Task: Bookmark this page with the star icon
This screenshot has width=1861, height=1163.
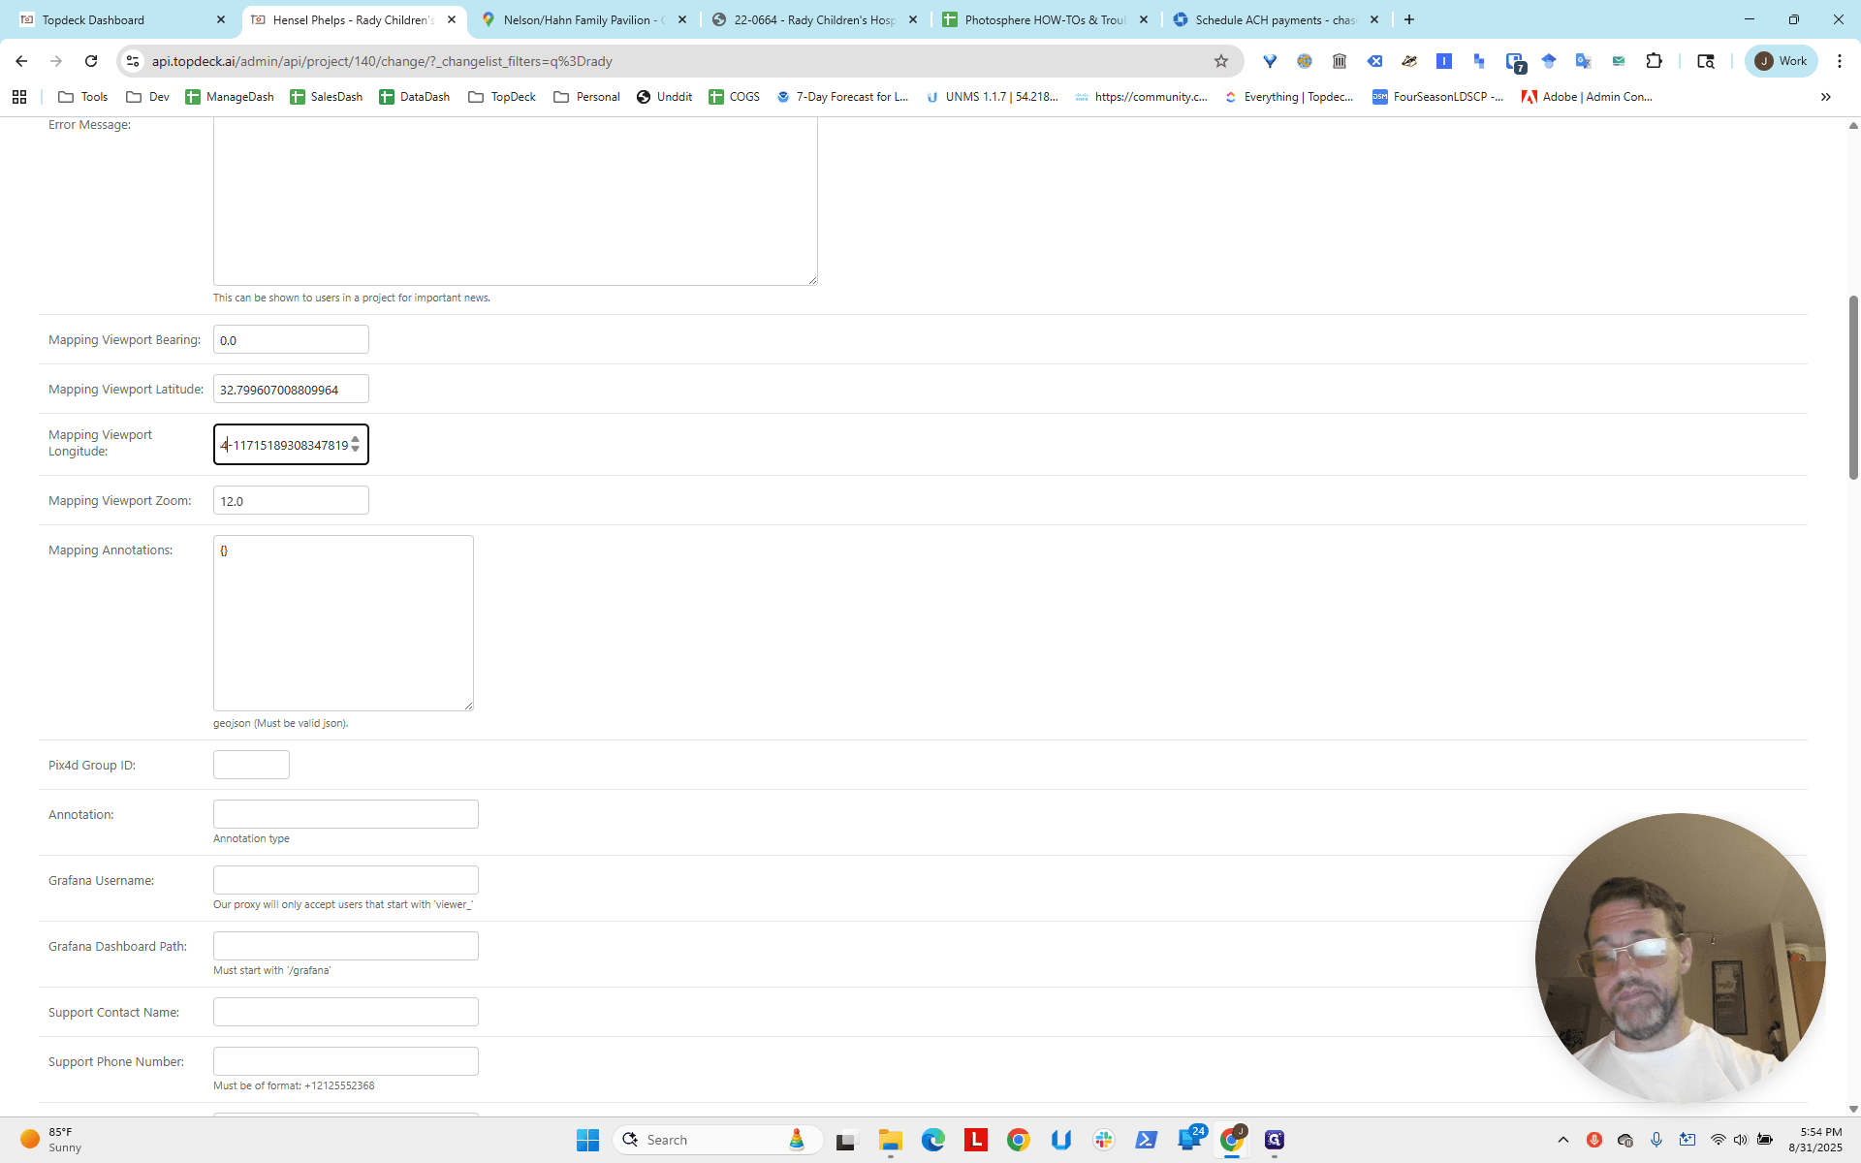Action: coord(1221,61)
